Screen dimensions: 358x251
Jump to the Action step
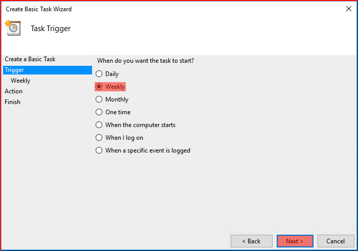[13, 91]
